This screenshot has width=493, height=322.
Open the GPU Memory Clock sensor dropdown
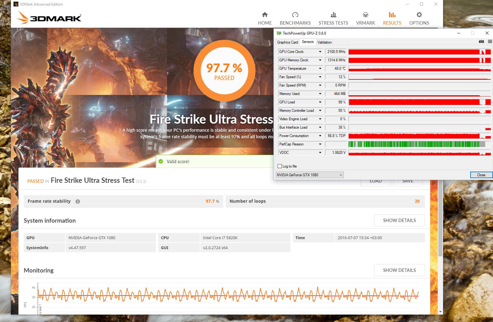tap(320, 60)
